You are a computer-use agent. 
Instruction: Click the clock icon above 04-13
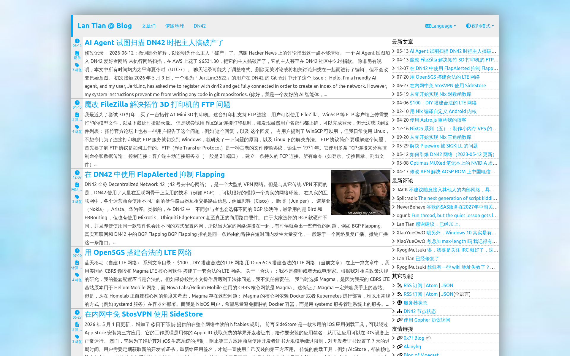pos(77,103)
